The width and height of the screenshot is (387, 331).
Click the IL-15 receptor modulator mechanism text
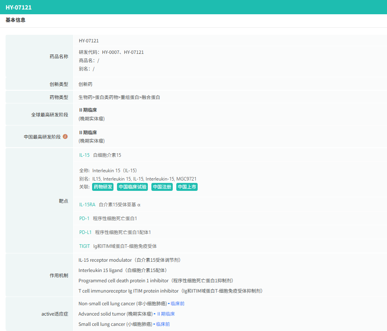pyautogui.click(x=130, y=260)
